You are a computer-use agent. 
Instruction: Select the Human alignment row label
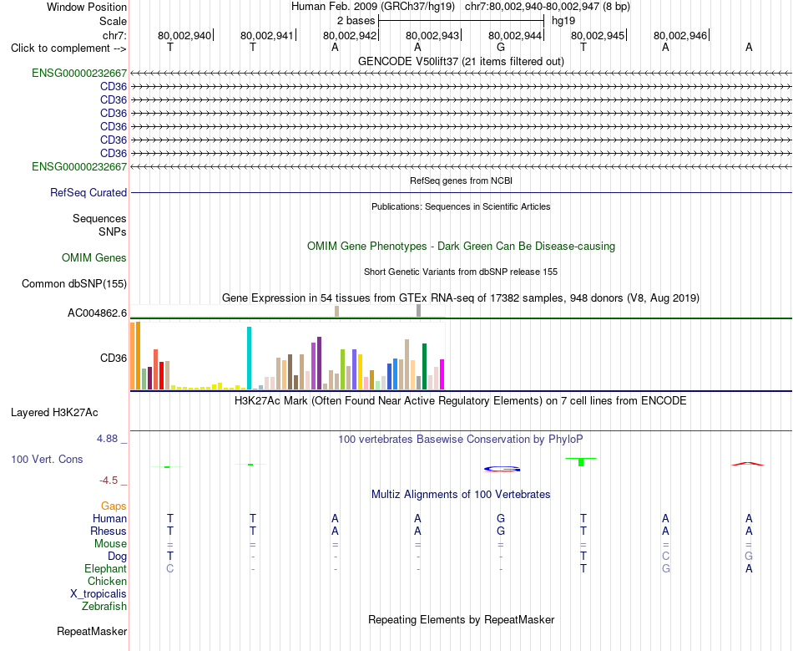click(x=109, y=518)
